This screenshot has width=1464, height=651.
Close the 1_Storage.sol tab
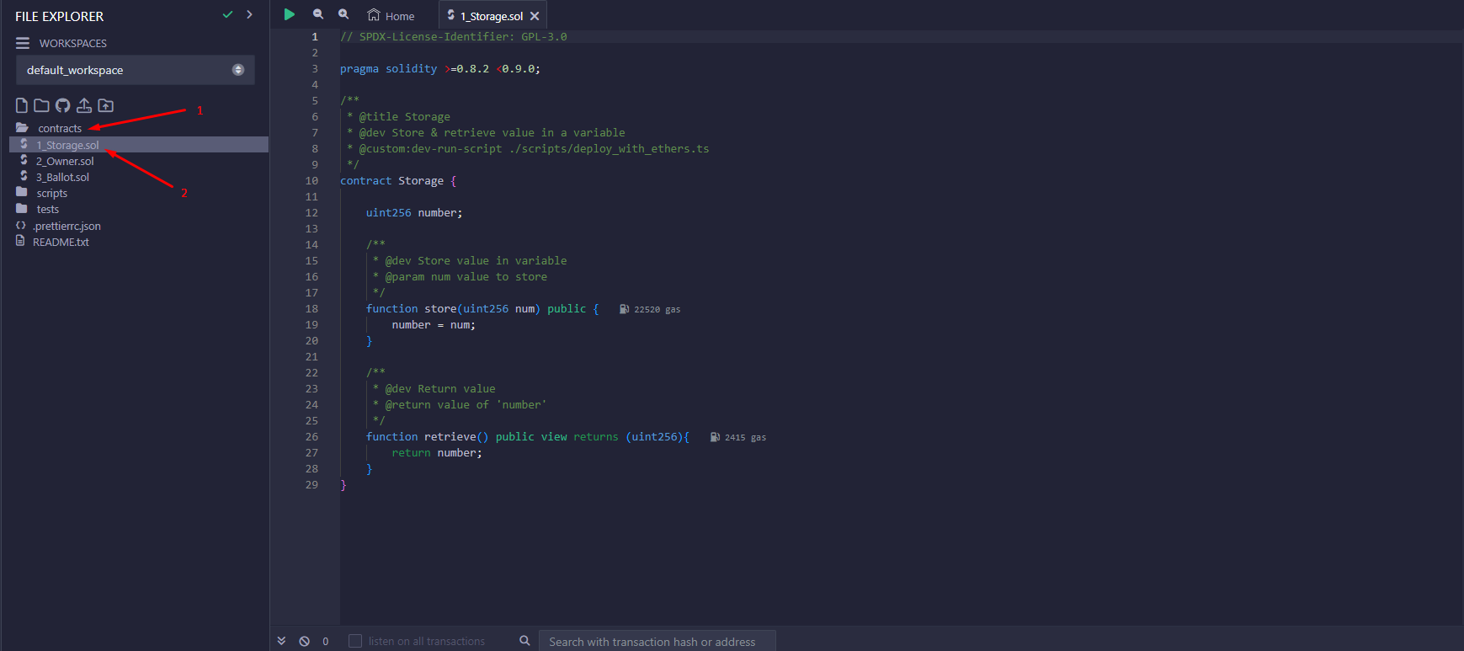click(535, 16)
